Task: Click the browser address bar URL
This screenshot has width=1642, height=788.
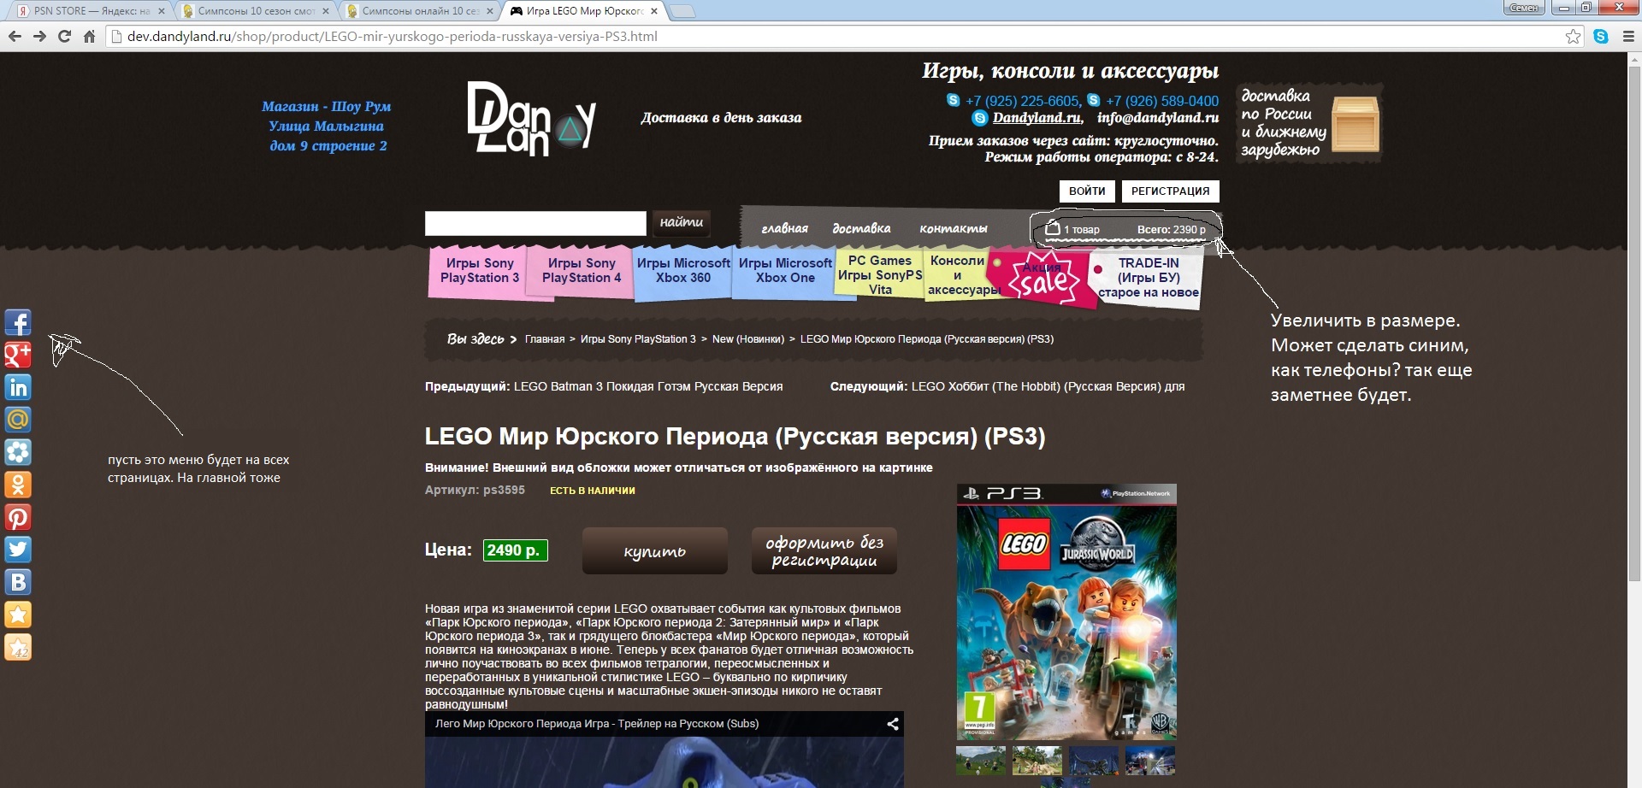Action: click(393, 36)
